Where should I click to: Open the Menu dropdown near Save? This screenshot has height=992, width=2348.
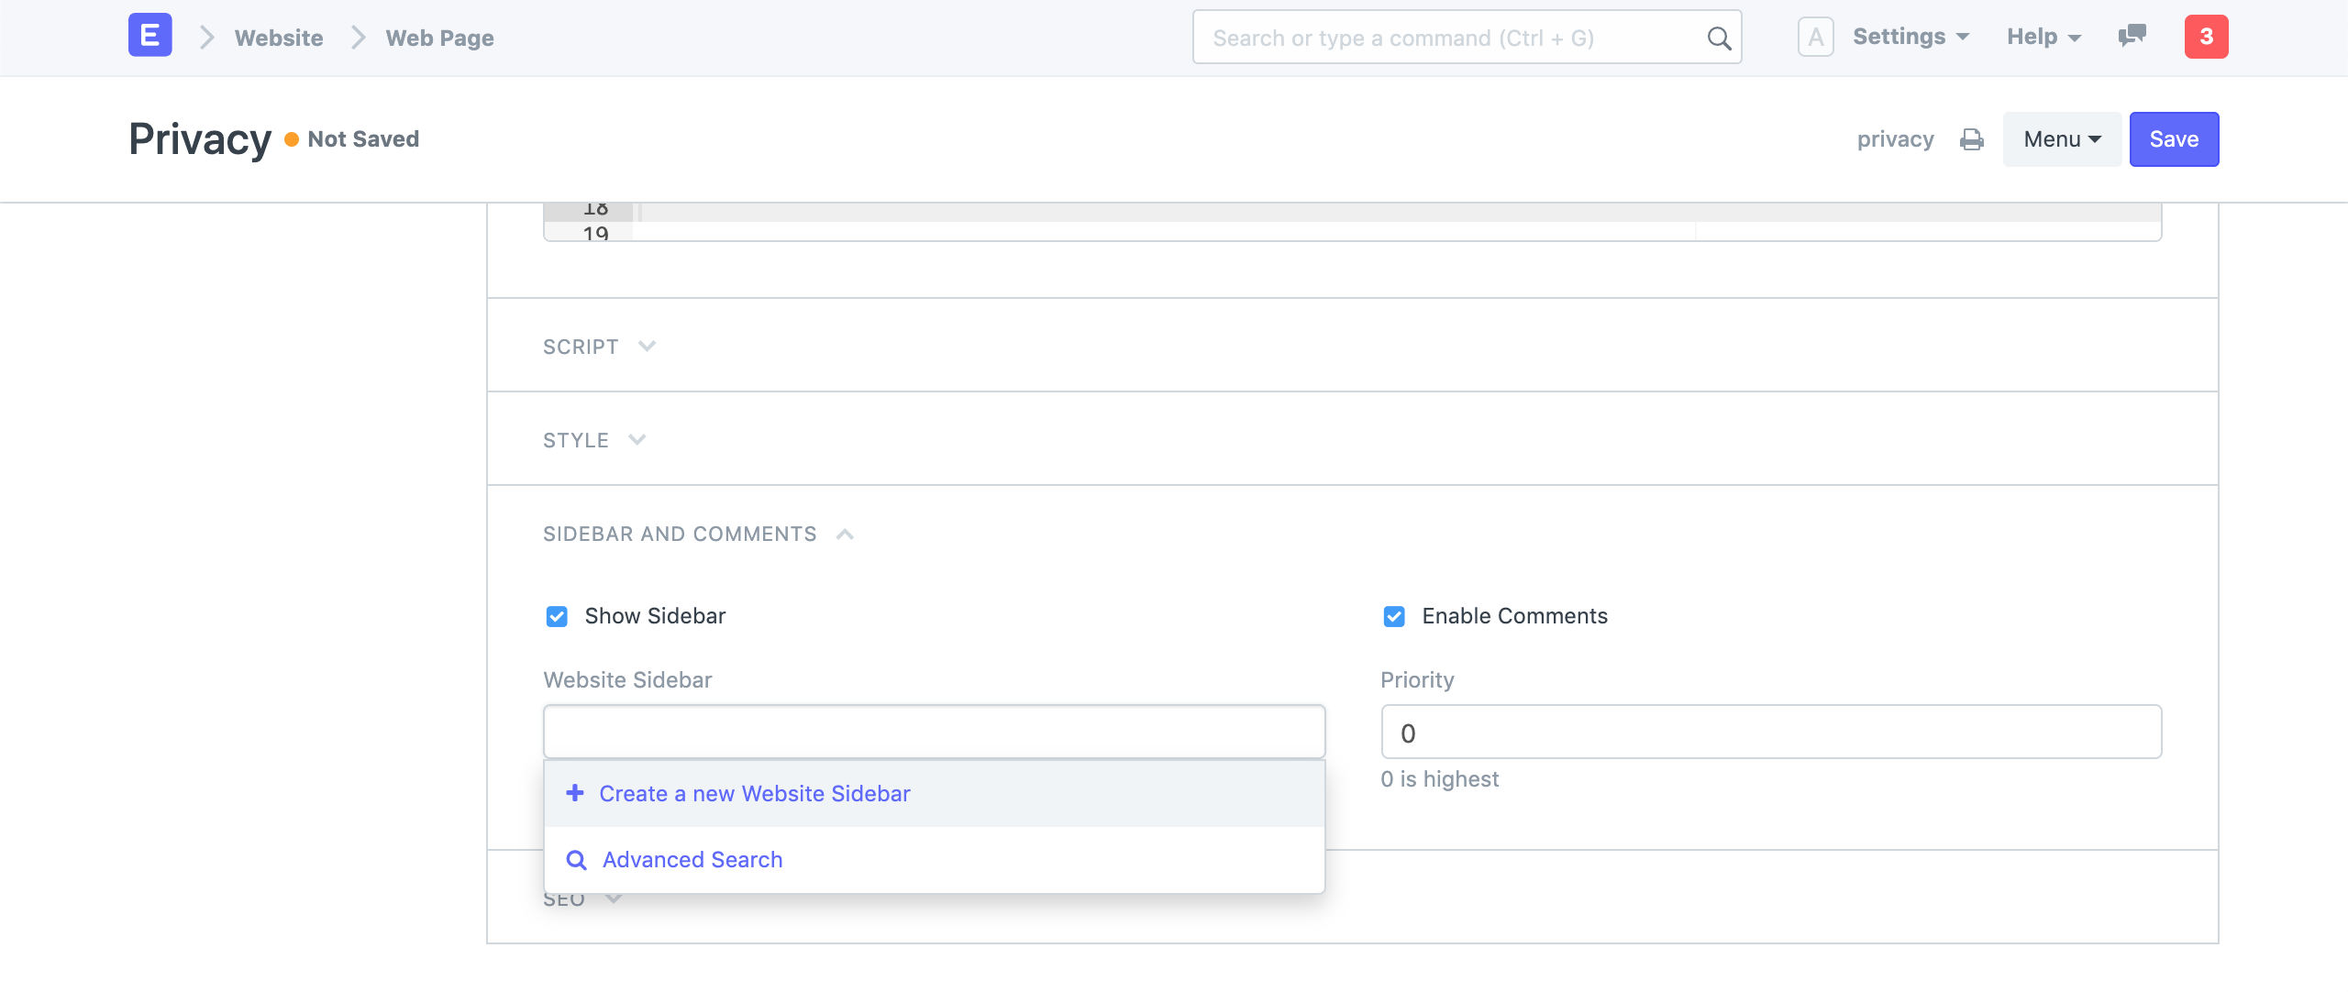coord(2061,138)
